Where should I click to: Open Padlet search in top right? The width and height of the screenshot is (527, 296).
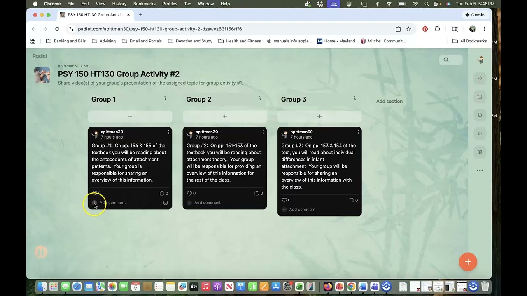coord(450,60)
